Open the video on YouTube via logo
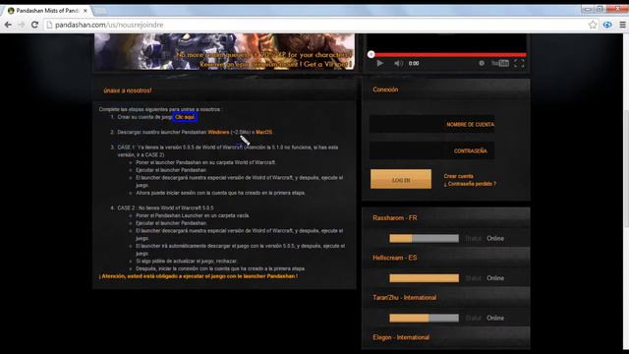 tap(500, 63)
